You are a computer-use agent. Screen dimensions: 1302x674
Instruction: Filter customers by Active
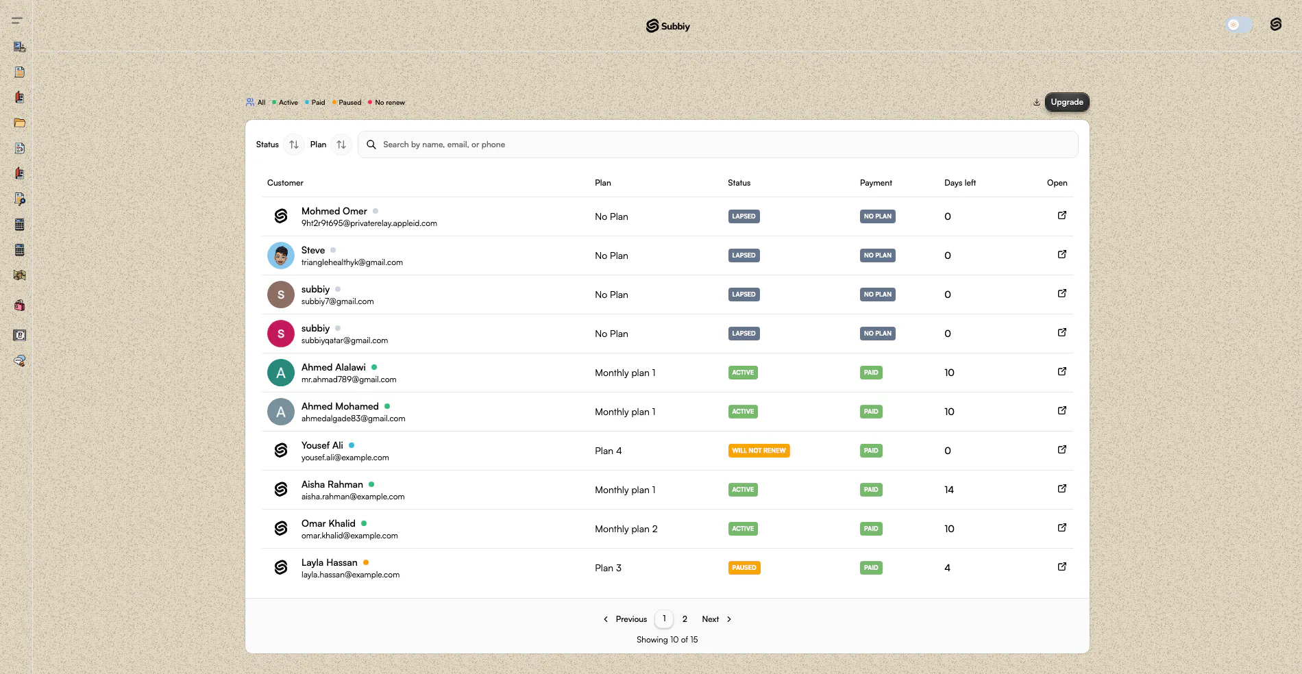pos(285,103)
